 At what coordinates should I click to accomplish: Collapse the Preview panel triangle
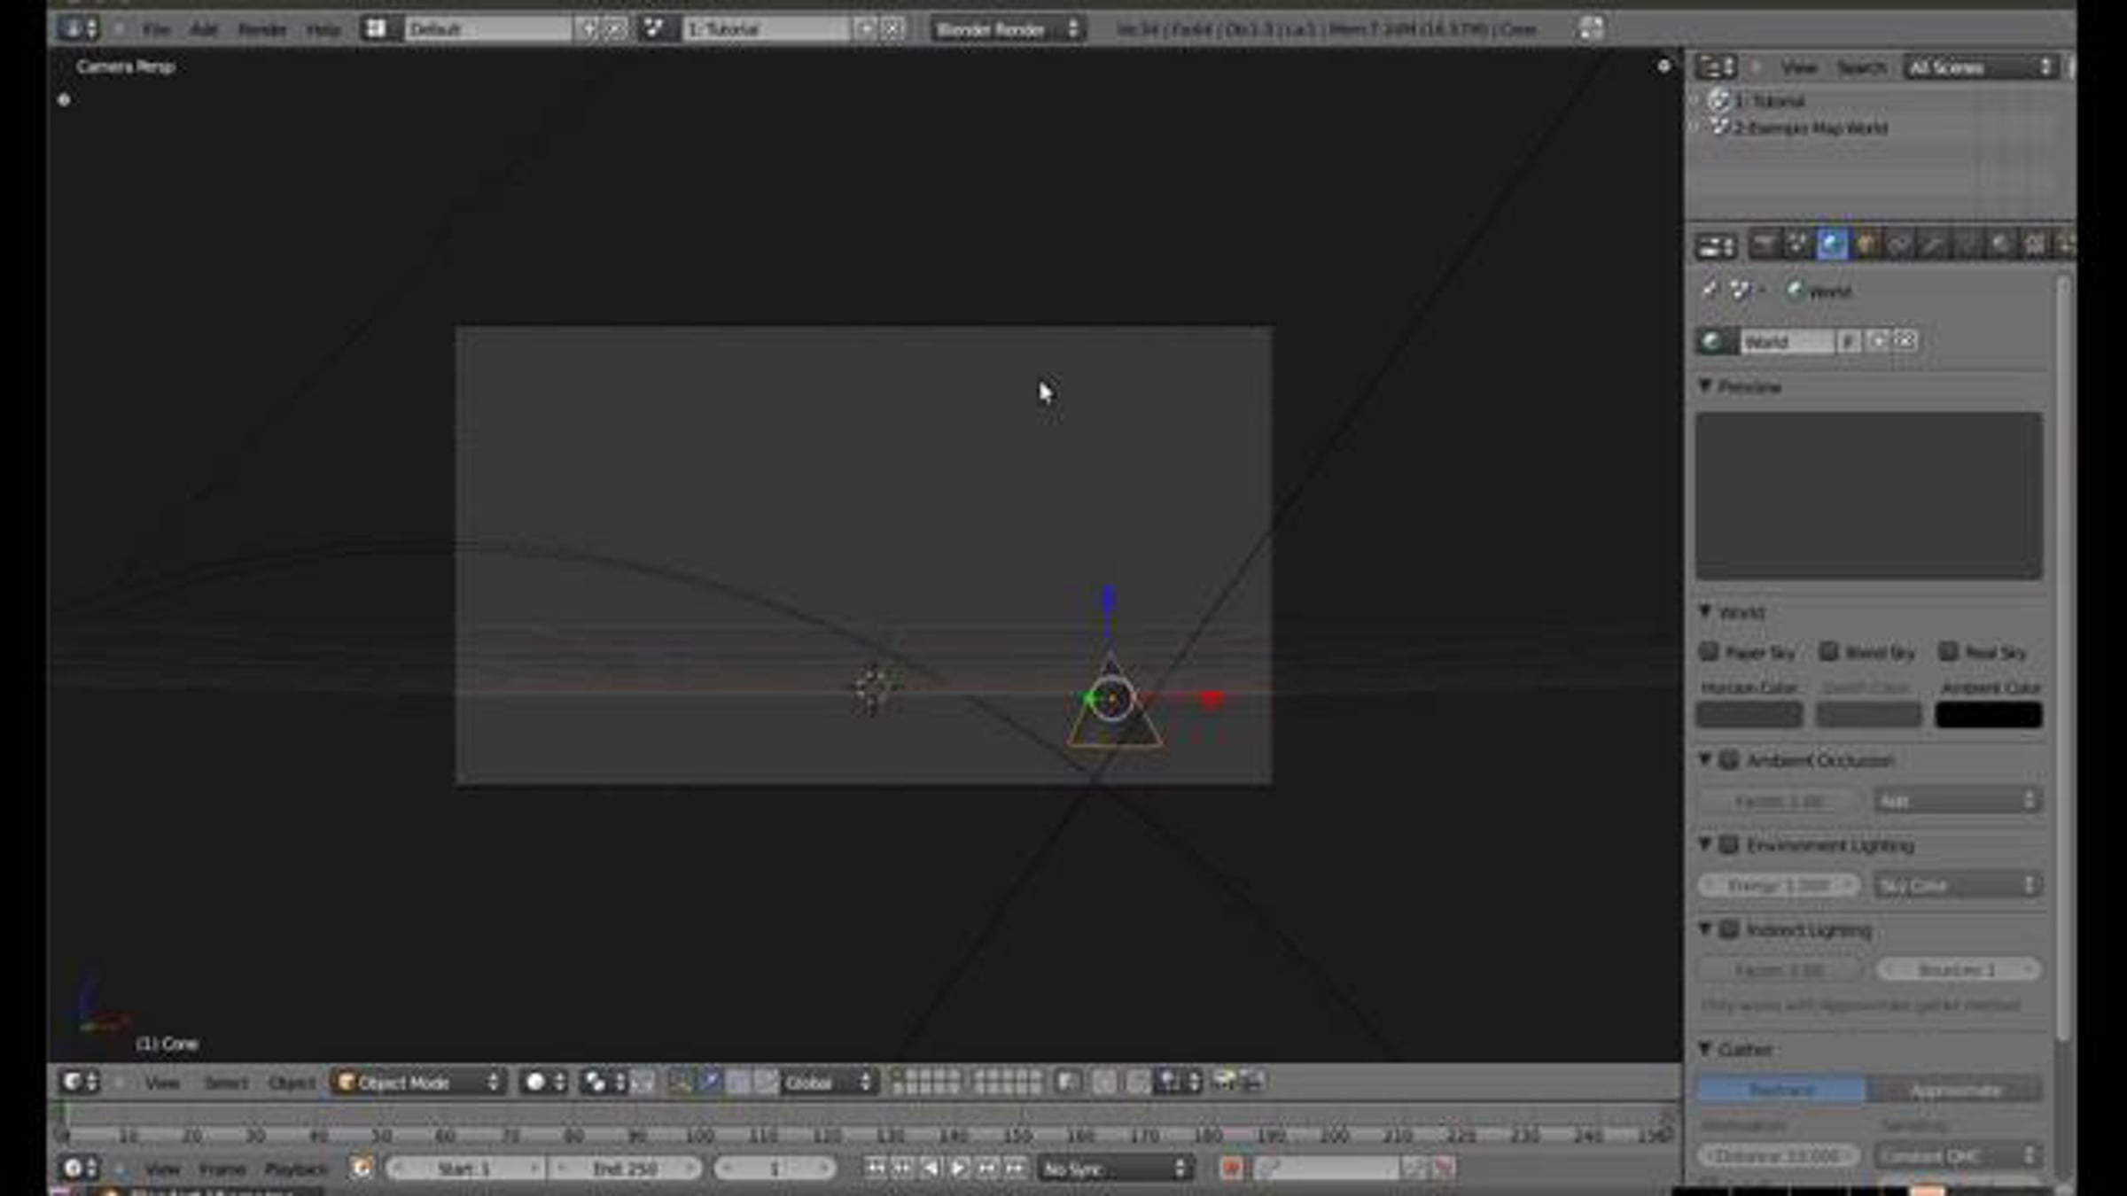coord(1705,386)
